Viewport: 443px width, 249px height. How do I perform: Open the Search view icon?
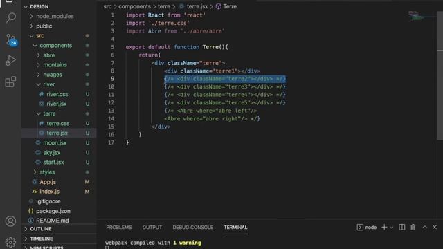coord(11,17)
